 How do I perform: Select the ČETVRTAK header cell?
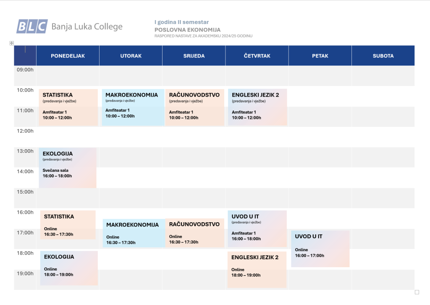tap(257, 56)
